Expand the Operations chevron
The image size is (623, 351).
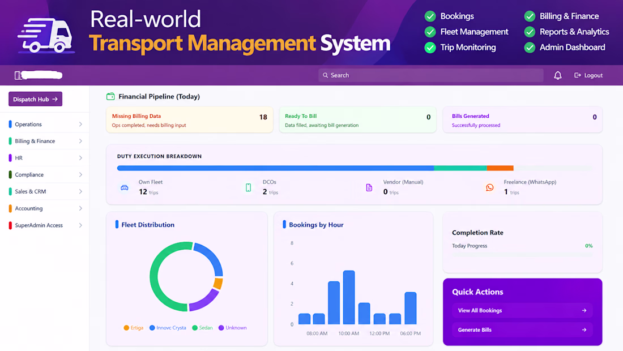80,125
